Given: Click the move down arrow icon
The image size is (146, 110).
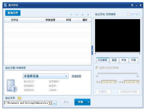Looking at the screenshot, I should pyautogui.click(x=88, y=15).
